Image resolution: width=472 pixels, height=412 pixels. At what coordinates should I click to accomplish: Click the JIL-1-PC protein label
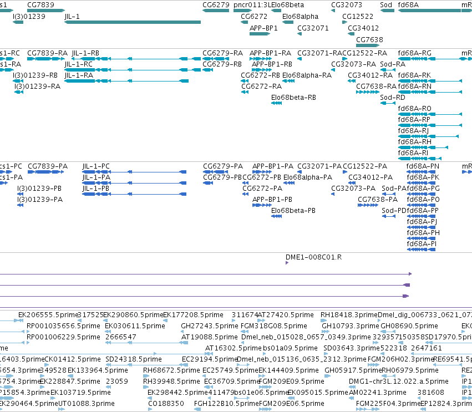(96, 166)
